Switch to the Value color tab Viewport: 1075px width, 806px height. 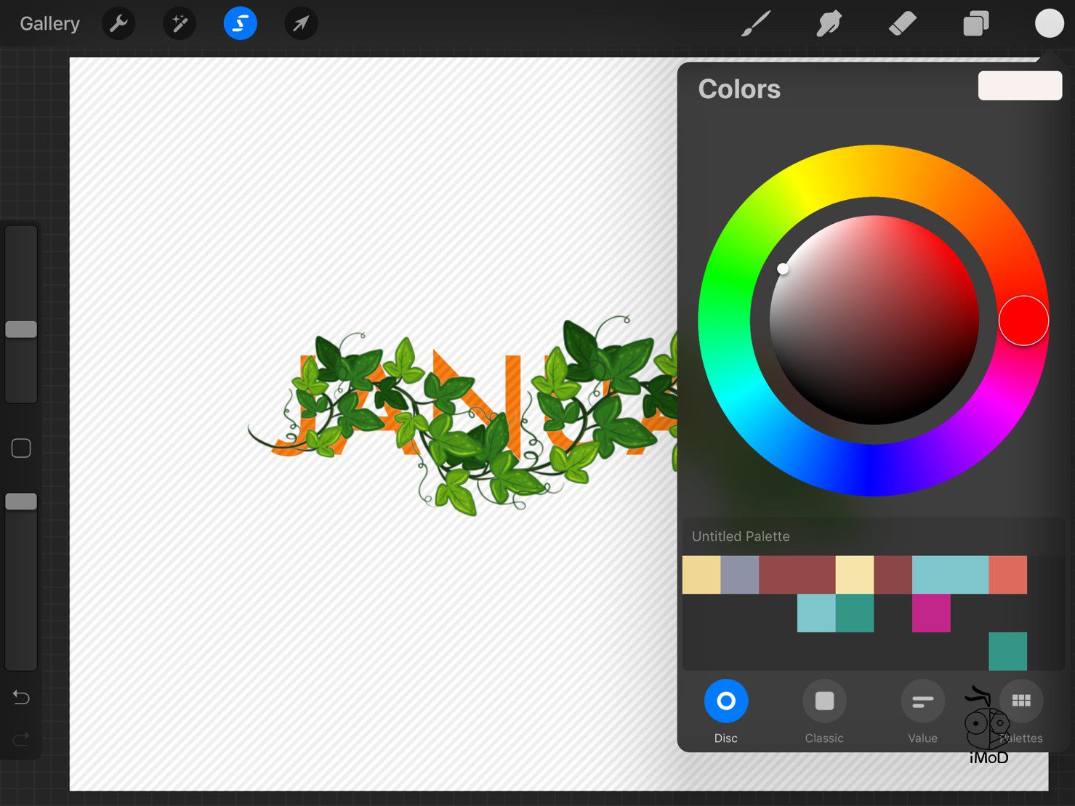922,701
